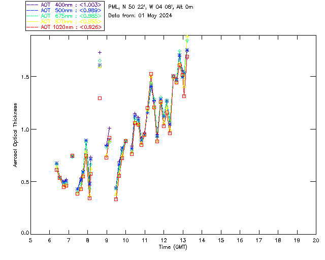325x260 pixels.
Task: Click the isolated red square marker near 1.3
Action: click(x=100, y=98)
